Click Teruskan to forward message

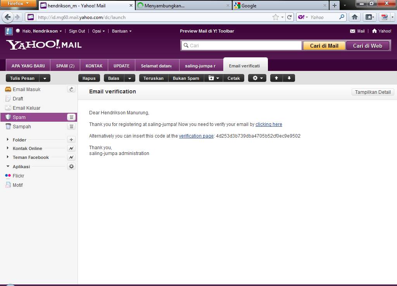[154, 78]
